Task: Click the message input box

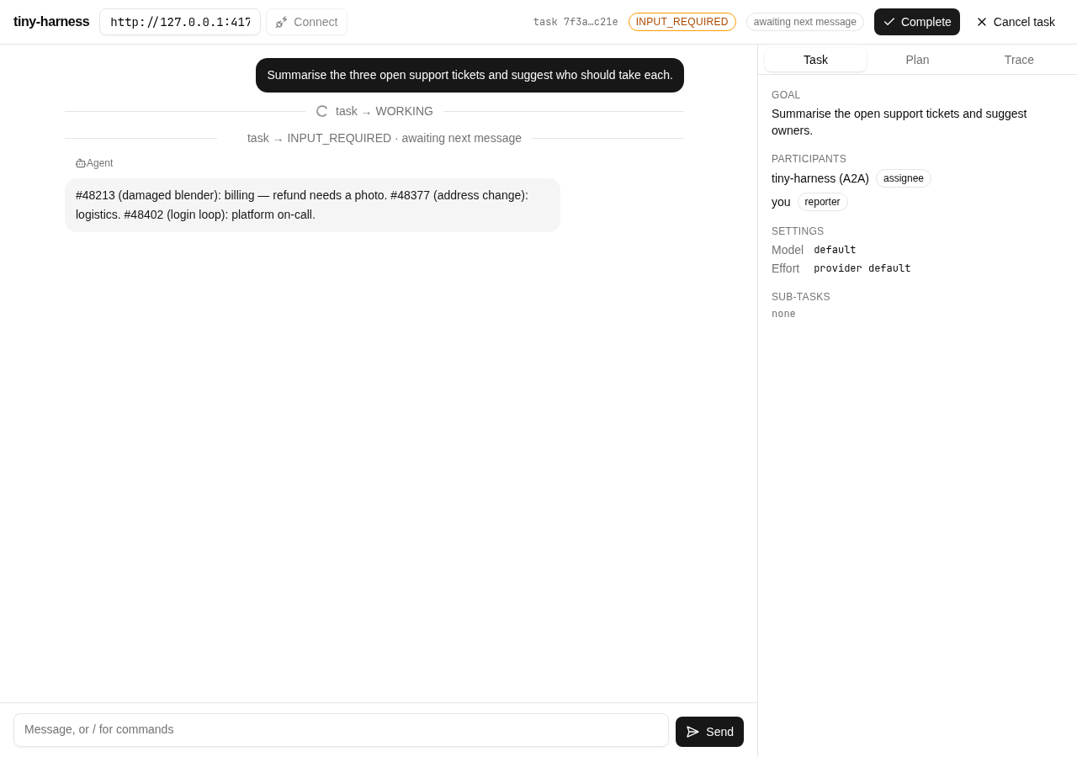Action: pyautogui.click(x=341, y=730)
